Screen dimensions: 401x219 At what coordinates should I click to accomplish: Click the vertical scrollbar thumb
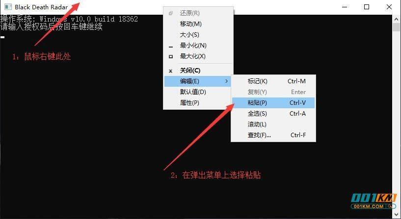[397, 27]
